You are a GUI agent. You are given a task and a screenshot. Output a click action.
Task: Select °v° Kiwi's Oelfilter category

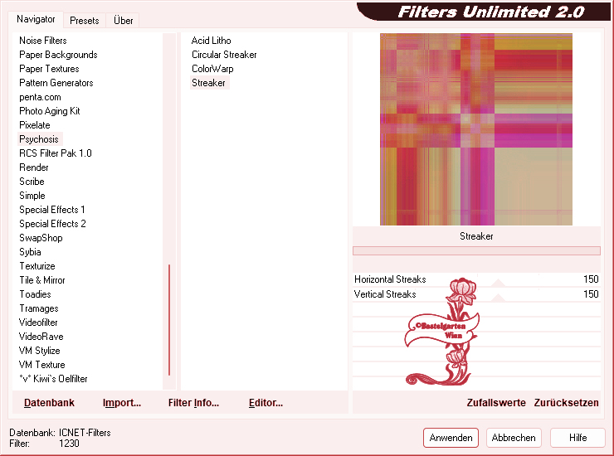coord(53,379)
